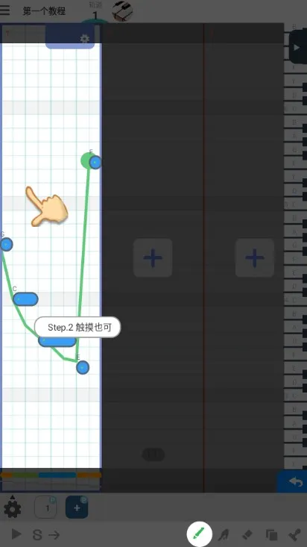Add a new measure with the middle plus
The image size is (307, 547).
(153, 257)
